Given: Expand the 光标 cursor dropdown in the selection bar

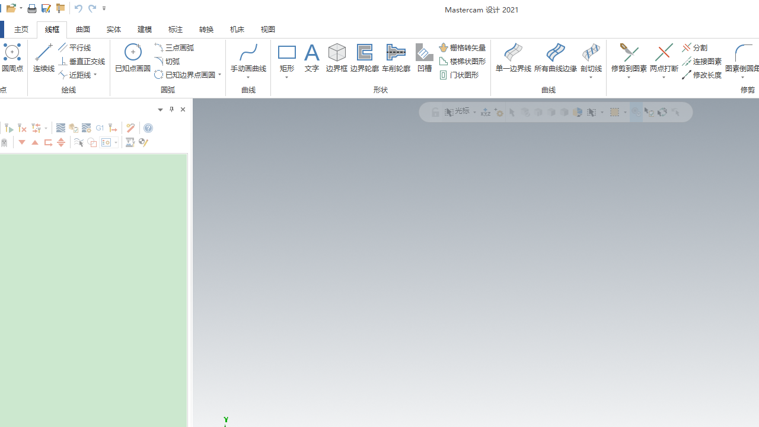Looking at the screenshot, I should pyautogui.click(x=474, y=112).
